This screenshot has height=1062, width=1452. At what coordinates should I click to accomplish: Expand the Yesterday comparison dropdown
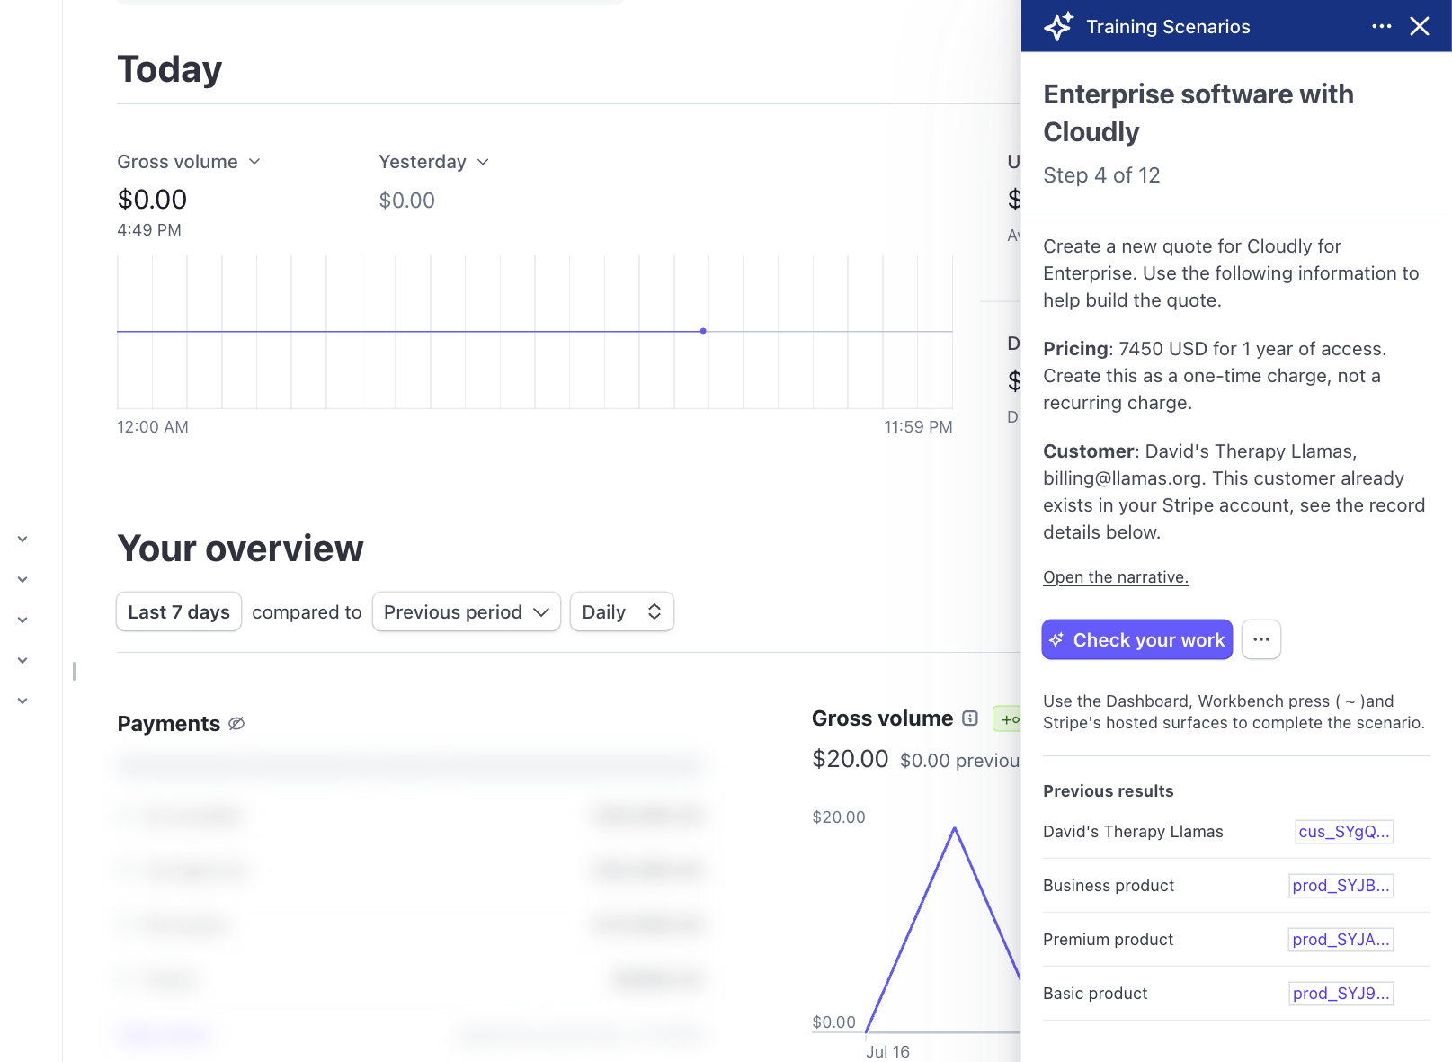[x=433, y=162]
